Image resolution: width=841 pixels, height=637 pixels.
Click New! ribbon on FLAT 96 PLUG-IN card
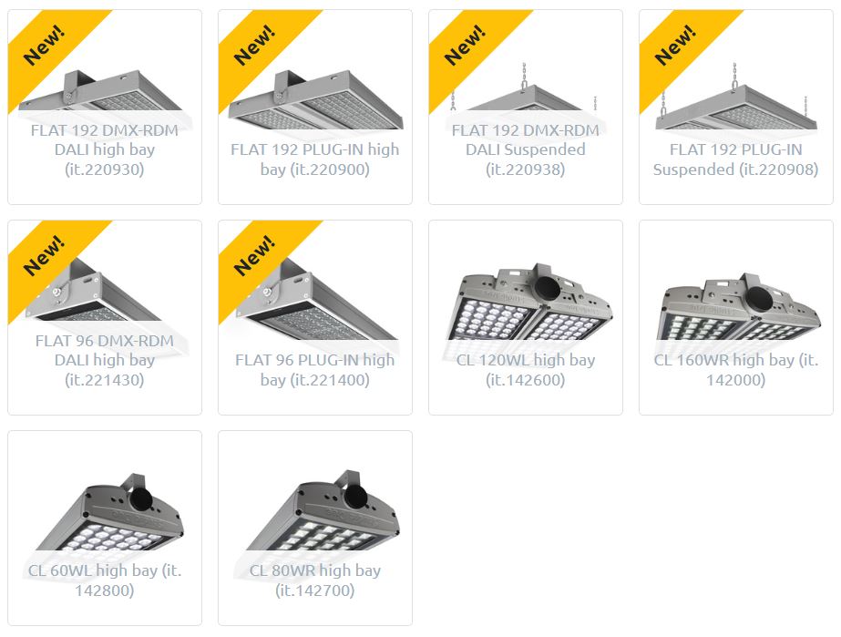point(255,256)
